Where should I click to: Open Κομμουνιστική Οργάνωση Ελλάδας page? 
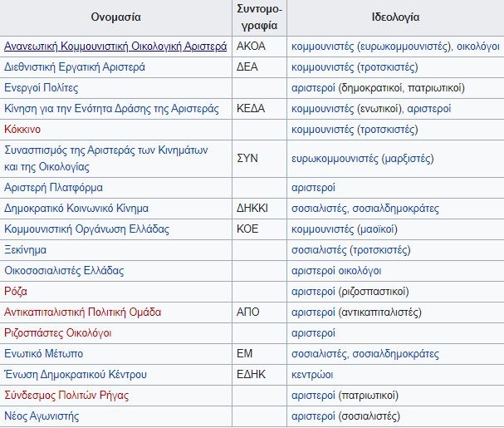click(x=86, y=229)
